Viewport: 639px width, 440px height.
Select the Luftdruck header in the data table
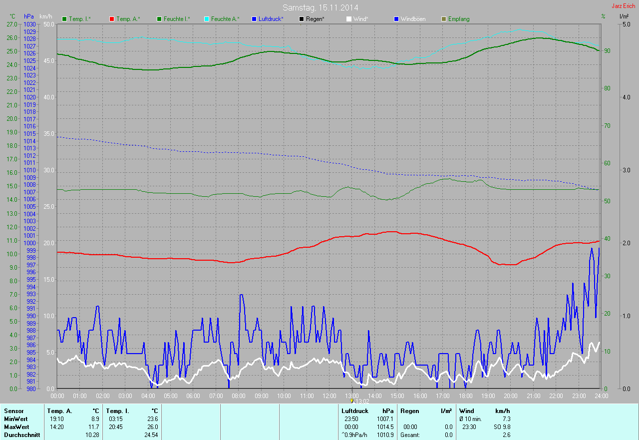[354, 411]
